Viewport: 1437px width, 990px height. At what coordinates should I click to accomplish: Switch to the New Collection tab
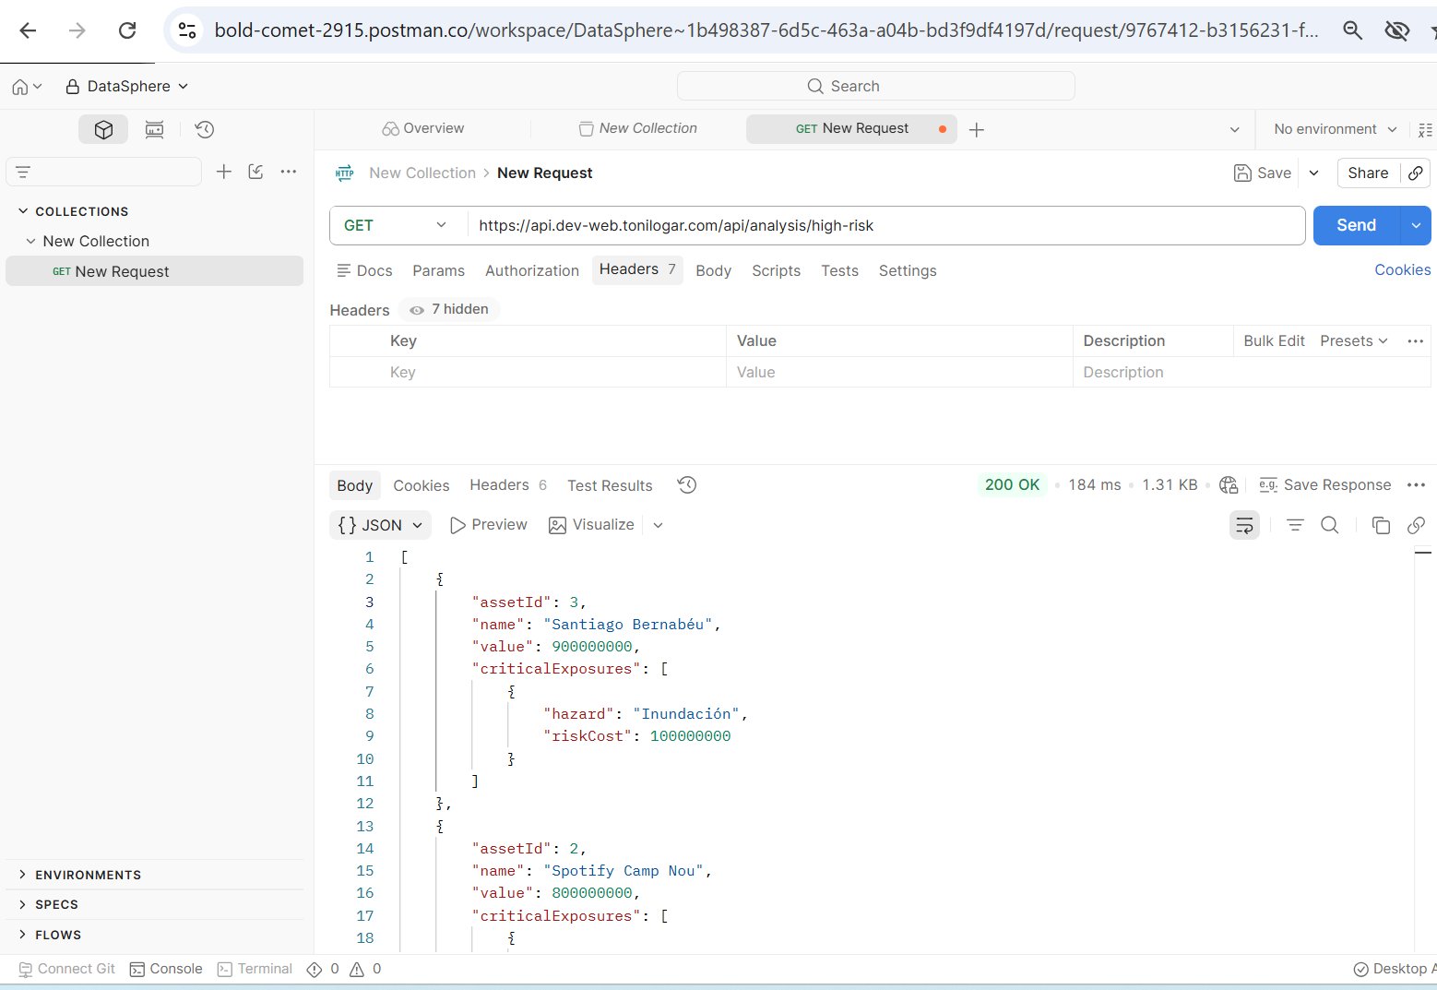[x=638, y=128]
